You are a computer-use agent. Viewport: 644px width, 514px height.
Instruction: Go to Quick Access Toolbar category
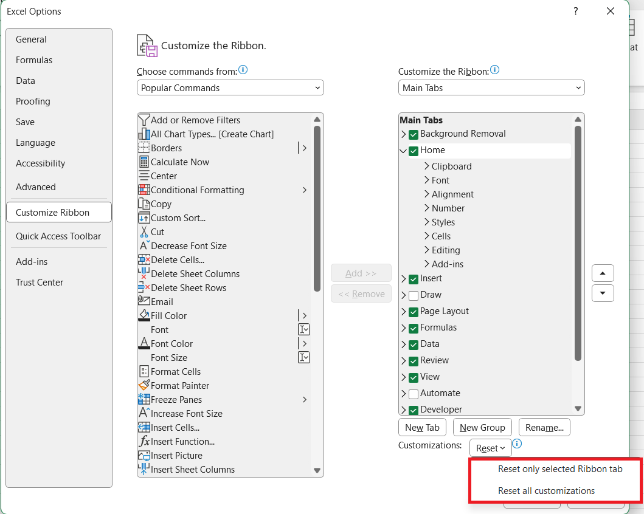tap(58, 236)
